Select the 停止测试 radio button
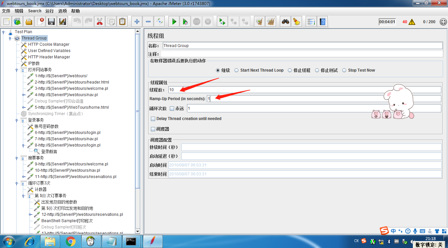 317,70
